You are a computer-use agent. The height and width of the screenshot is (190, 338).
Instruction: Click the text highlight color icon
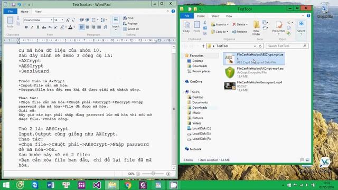[x=62, y=27]
